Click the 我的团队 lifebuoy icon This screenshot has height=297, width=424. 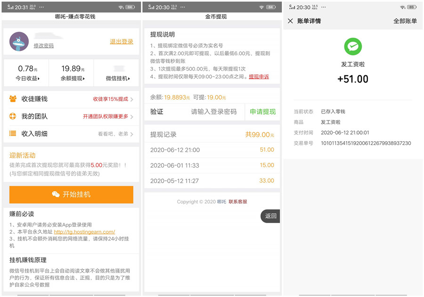pos(14,116)
